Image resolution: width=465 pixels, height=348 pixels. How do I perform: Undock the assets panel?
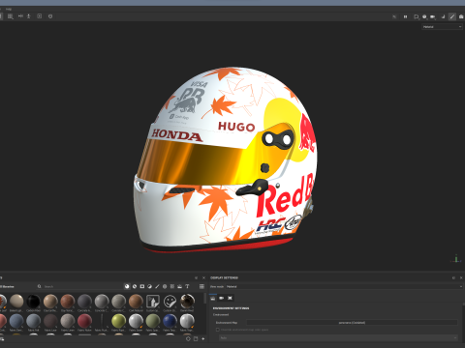tap(196, 277)
